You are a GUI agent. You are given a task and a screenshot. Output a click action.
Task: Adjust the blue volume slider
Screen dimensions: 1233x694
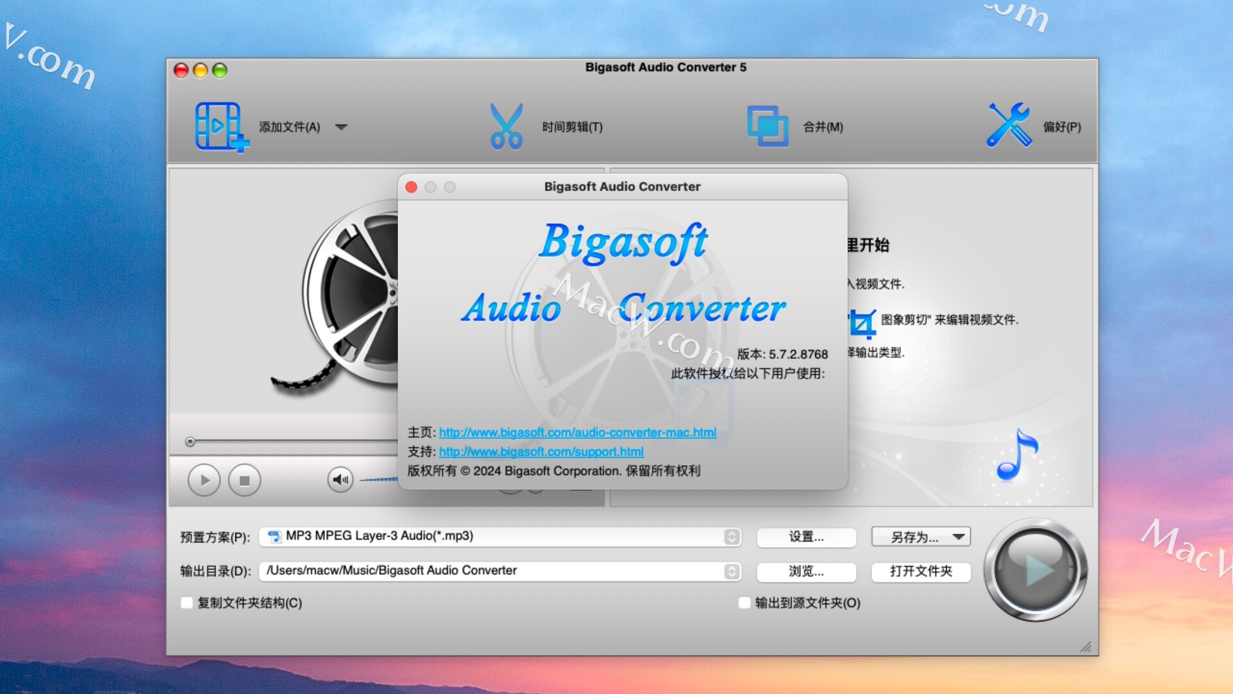[x=379, y=479]
